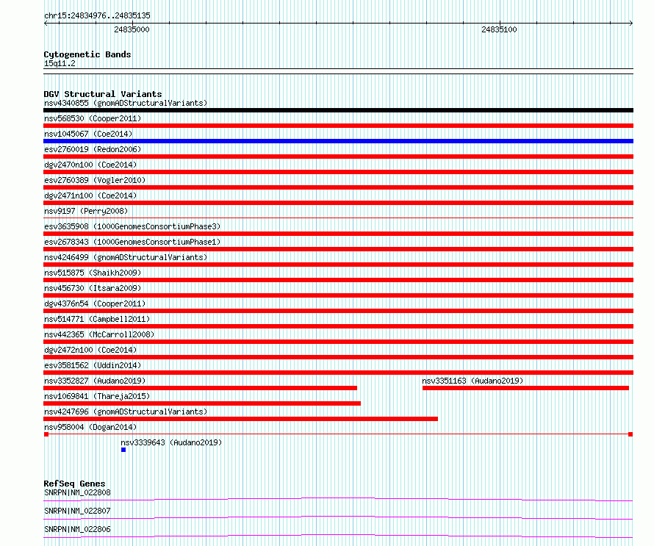Viewport: 654px width, 546px height.
Task: Click nsv3339643 (Audano2019) label
Action: point(171,442)
